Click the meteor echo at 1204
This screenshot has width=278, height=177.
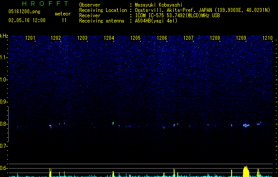coord(113,123)
